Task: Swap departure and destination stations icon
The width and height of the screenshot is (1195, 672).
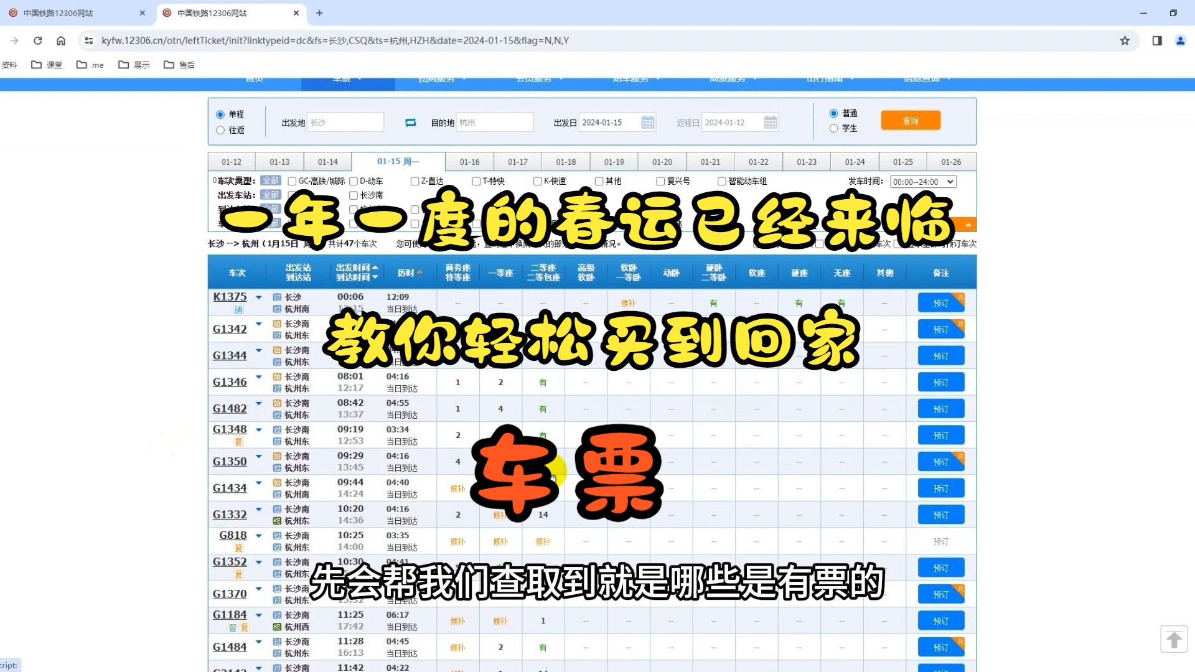Action: (x=410, y=123)
